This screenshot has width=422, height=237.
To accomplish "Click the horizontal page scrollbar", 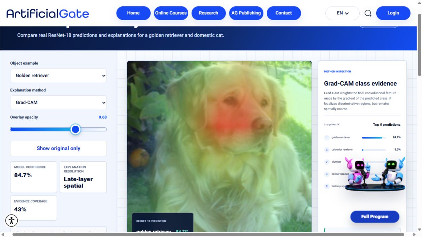I will click(208, 234).
